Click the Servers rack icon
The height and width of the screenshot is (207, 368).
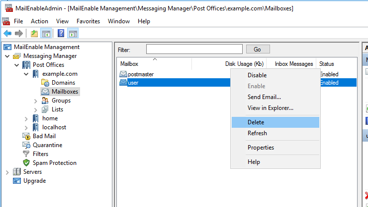[17, 172]
